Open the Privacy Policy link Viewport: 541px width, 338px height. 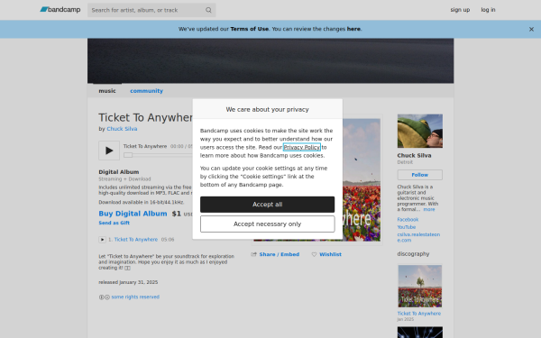[302, 147]
